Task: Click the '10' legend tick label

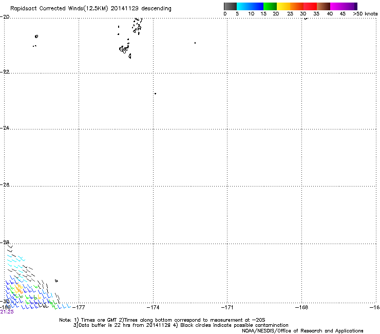Action: pyautogui.click(x=251, y=14)
